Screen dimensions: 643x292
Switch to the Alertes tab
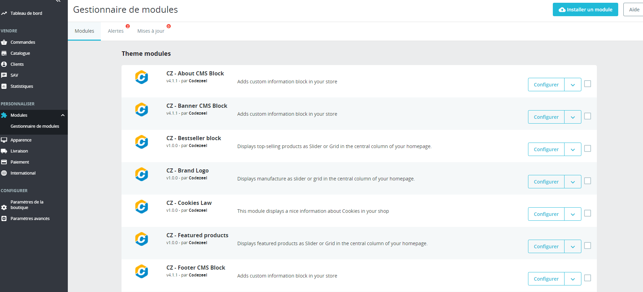pyautogui.click(x=116, y=31)
